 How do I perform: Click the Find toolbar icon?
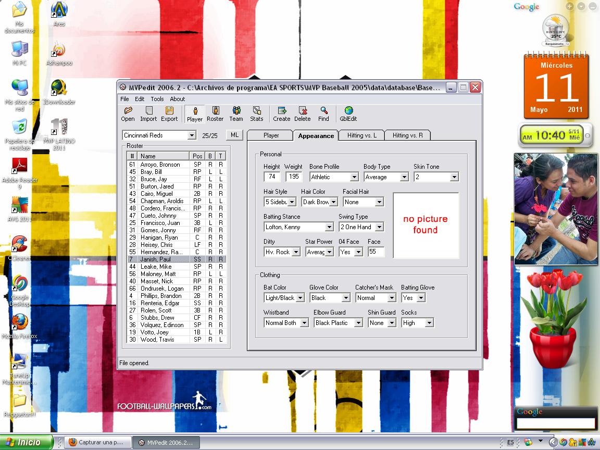coord(323,114)
